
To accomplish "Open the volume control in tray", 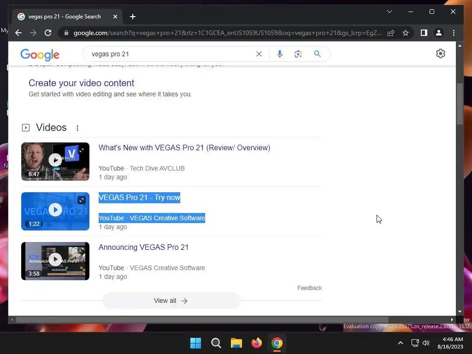I will pos(426,343).
